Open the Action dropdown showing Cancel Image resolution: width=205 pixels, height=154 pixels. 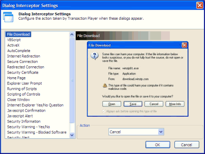[136, 132]
